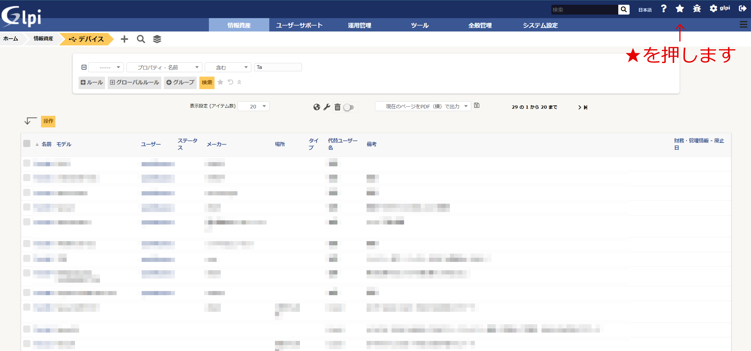Open the PDF export format dropdown
Viewport: 751px width, 351px height.
coord(423,106)
